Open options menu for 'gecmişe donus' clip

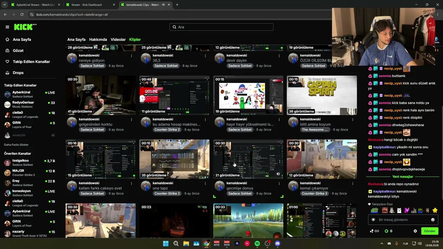pos(279,183)
